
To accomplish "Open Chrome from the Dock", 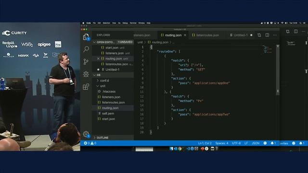I will (180, 148).
